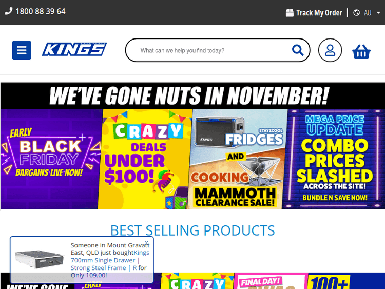Open the user account icon
Image resolution: width=385 pixels, height=289 pixels.
pyautogui.click(x=330, y=50)
